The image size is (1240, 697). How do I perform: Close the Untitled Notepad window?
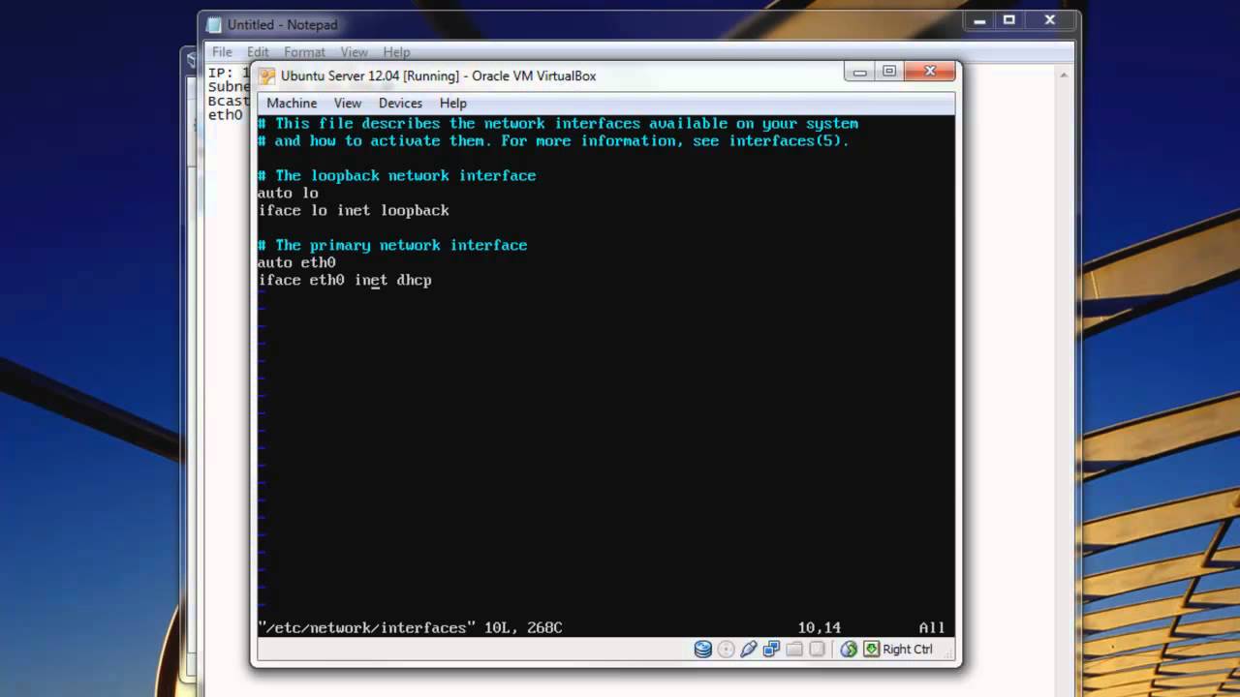[1049, 20]
